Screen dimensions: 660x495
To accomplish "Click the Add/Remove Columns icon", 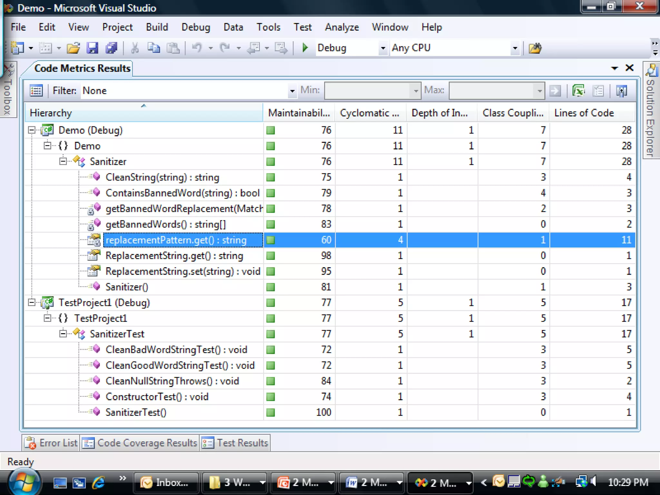I will pyautogui.click(x=621, y=91).
